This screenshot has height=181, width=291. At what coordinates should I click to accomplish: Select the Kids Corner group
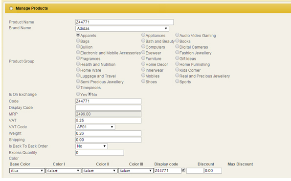pyautogui.click(x=177, y=69)
